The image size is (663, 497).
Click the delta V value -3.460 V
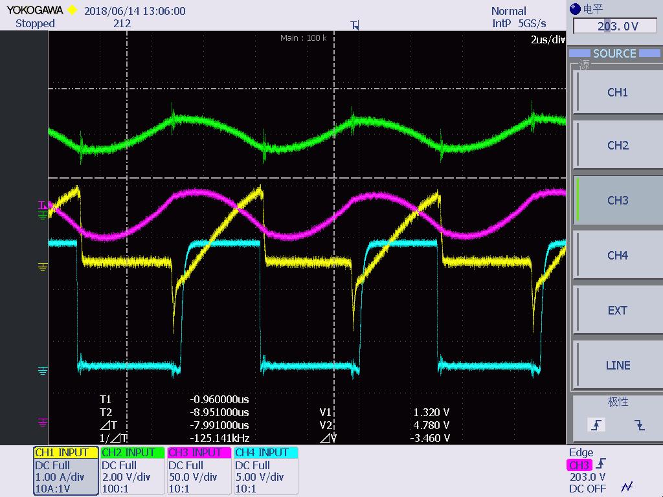click(430, 438)
